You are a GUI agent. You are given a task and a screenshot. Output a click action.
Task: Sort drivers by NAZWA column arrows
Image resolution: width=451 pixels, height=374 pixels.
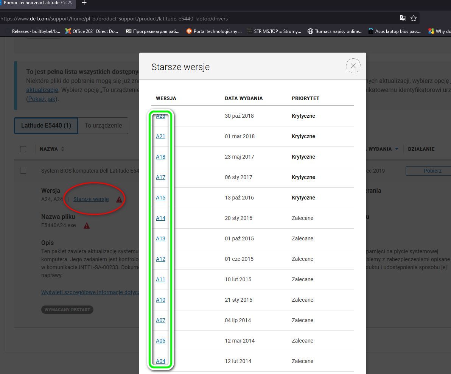click(63, 149)
